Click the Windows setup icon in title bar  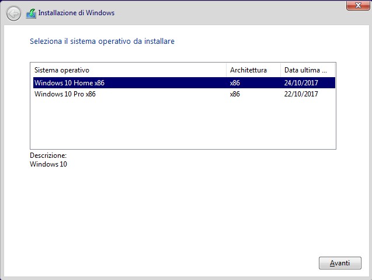click(31, 13)
